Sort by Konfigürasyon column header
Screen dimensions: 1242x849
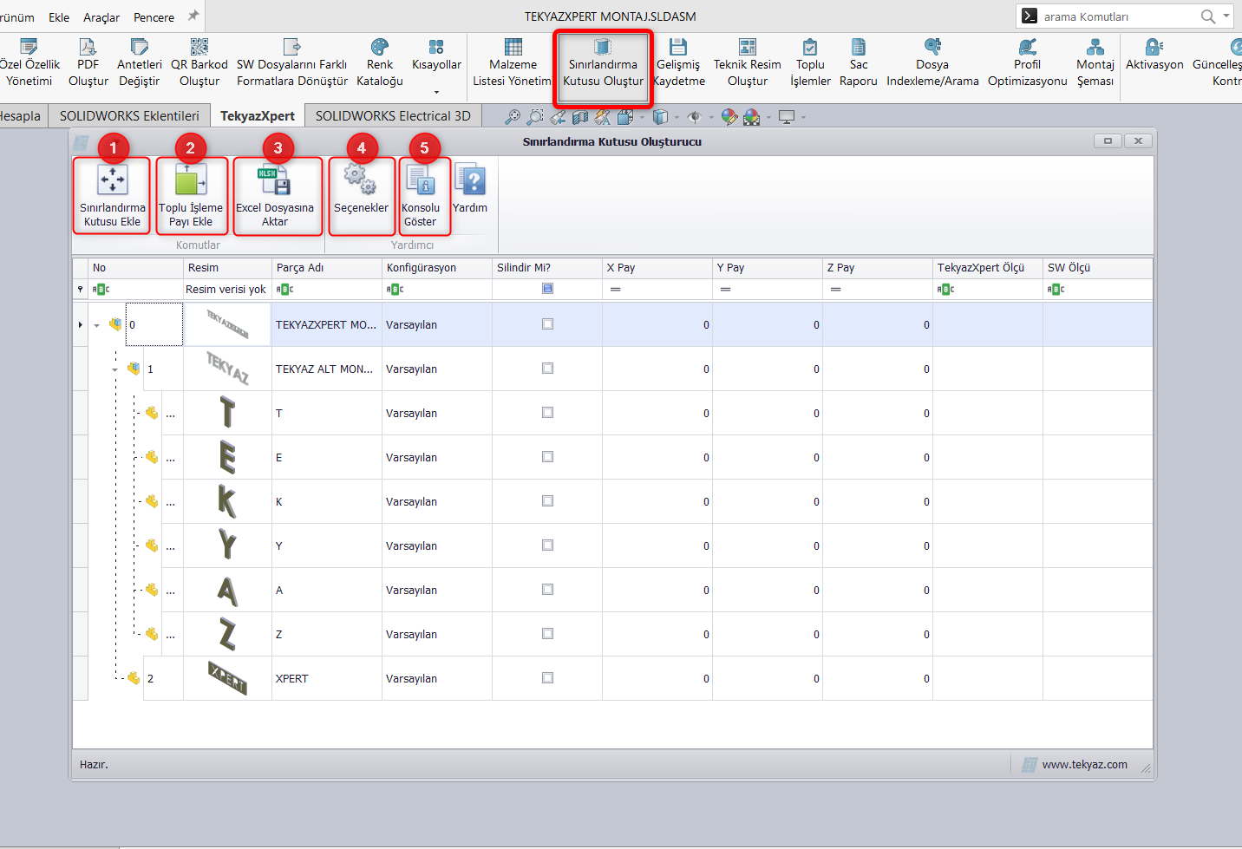[437, 268]
